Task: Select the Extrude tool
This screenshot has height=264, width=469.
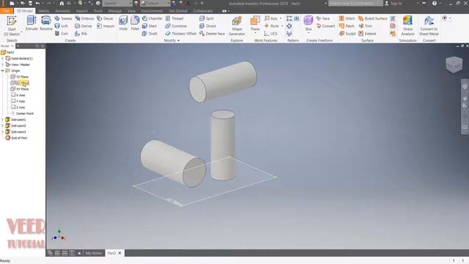Action: click(x=32, y=23)
